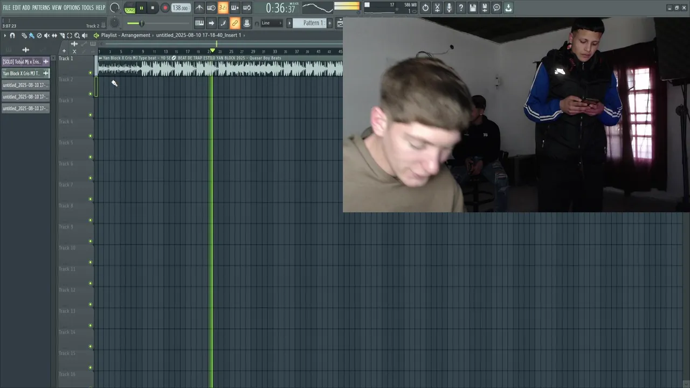Select the Delete tool in playlist toolbar
Viewport: 690px width, 388px height.
(x=39, y=36)
